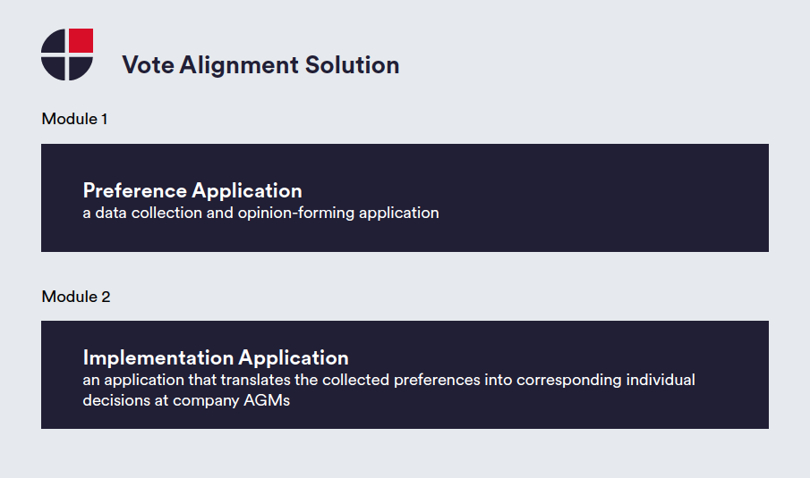The image size is (810, 478).
Task: Click 'individual' in the Module 2 description
Action: 661,380
